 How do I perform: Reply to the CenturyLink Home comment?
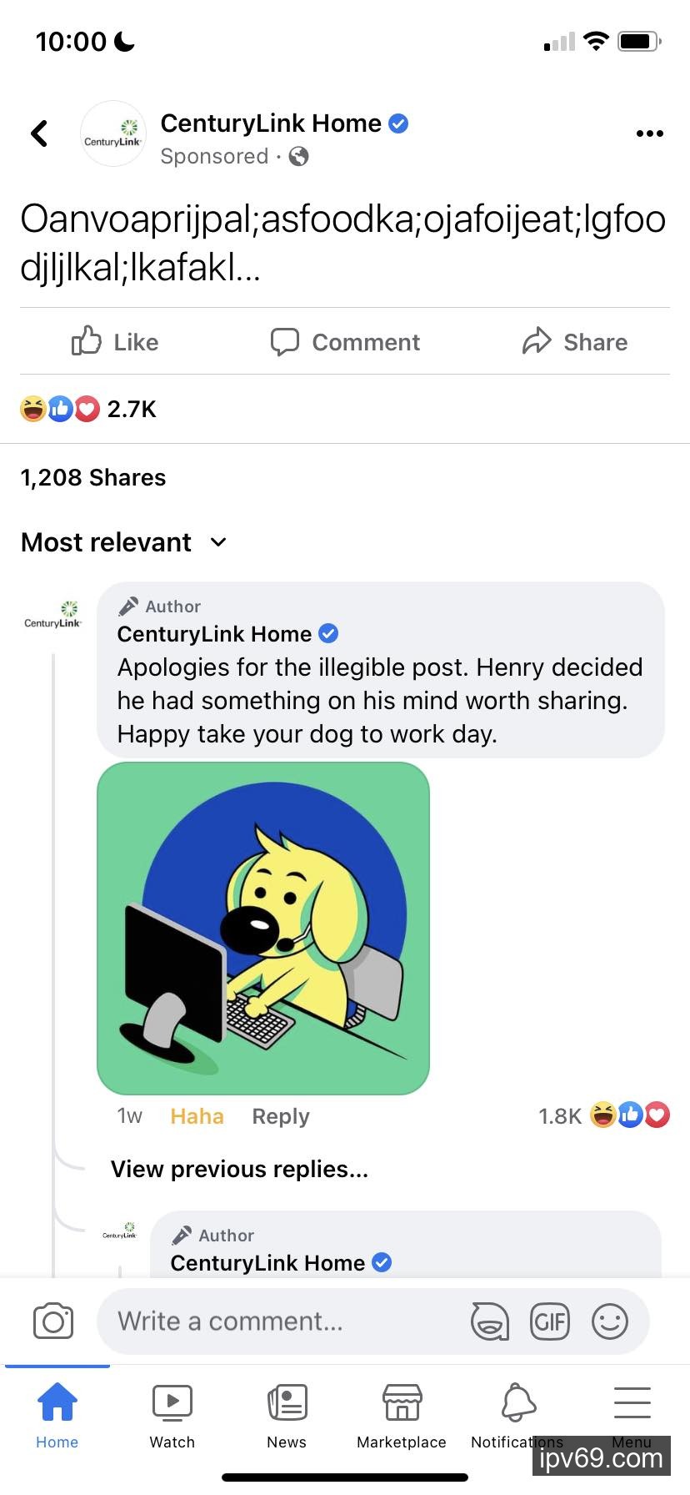tap(281, 1116)
